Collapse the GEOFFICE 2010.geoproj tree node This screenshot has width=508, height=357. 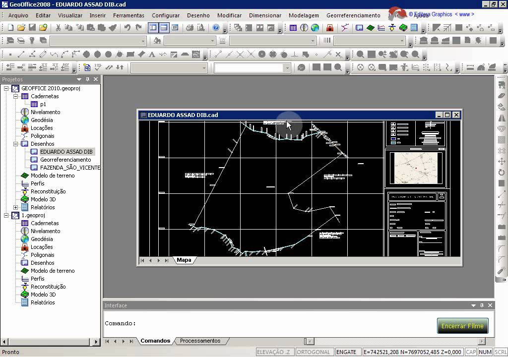click(6, 88)
